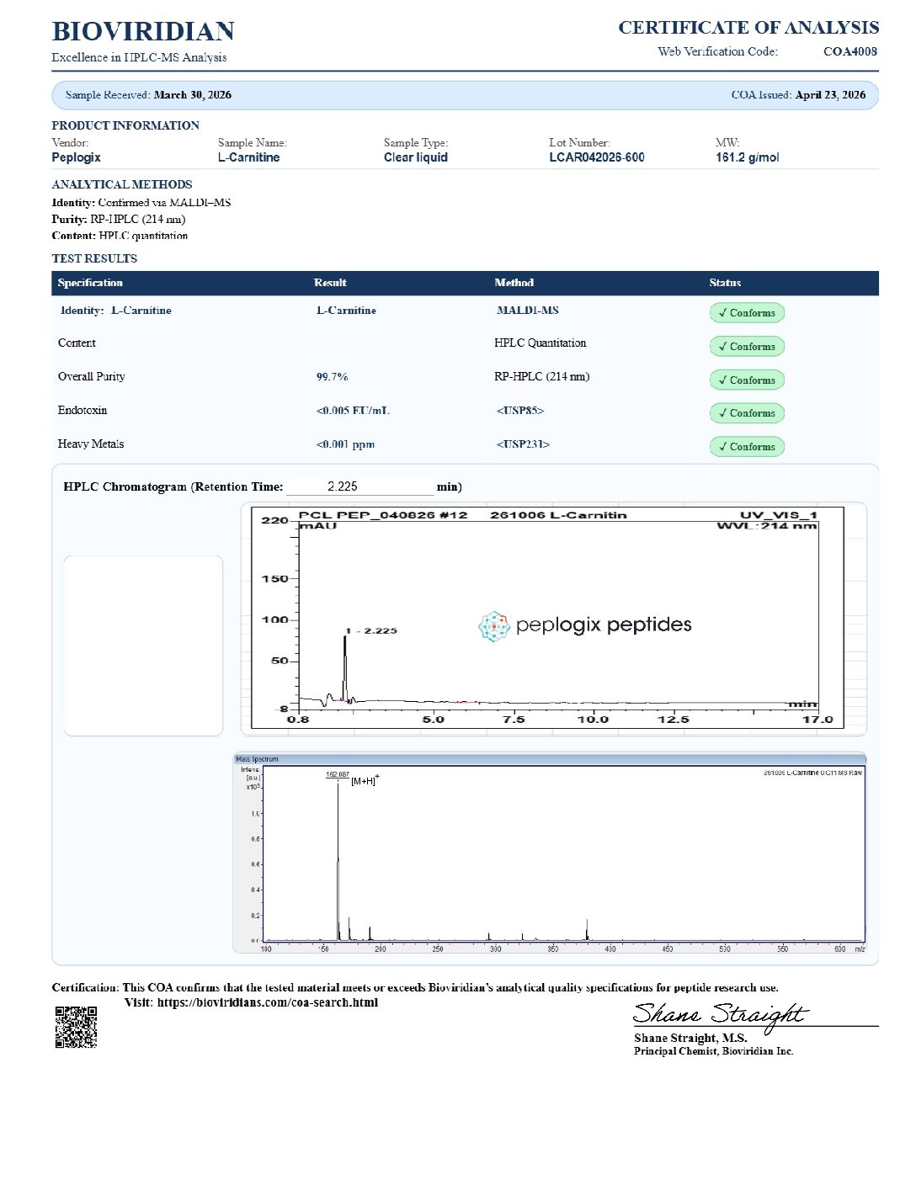Click the TEST RESULTS section heading
916x1185 pixels.
[x=94, y=258]
